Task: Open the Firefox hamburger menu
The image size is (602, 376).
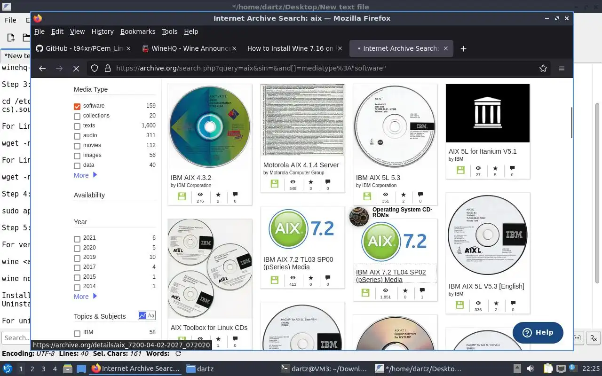Action: point(561,68)
